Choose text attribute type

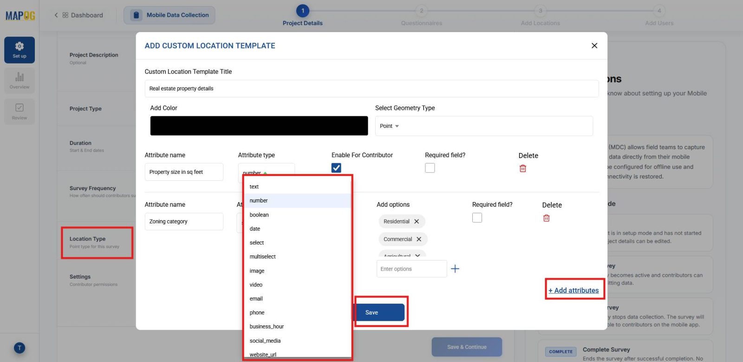click(x=297, y=187)
